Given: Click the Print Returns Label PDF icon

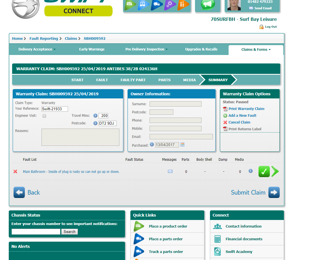Looking at the screenshot, I should 225,129.
